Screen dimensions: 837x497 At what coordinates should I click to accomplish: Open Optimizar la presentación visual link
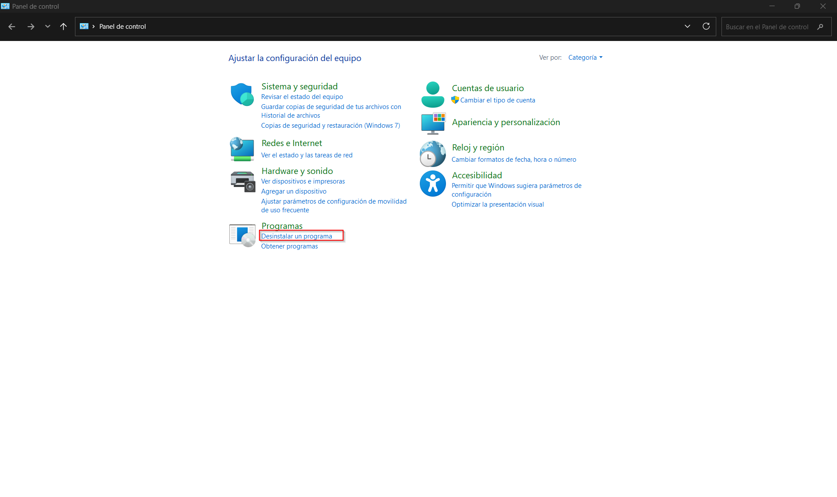(497, 204)
